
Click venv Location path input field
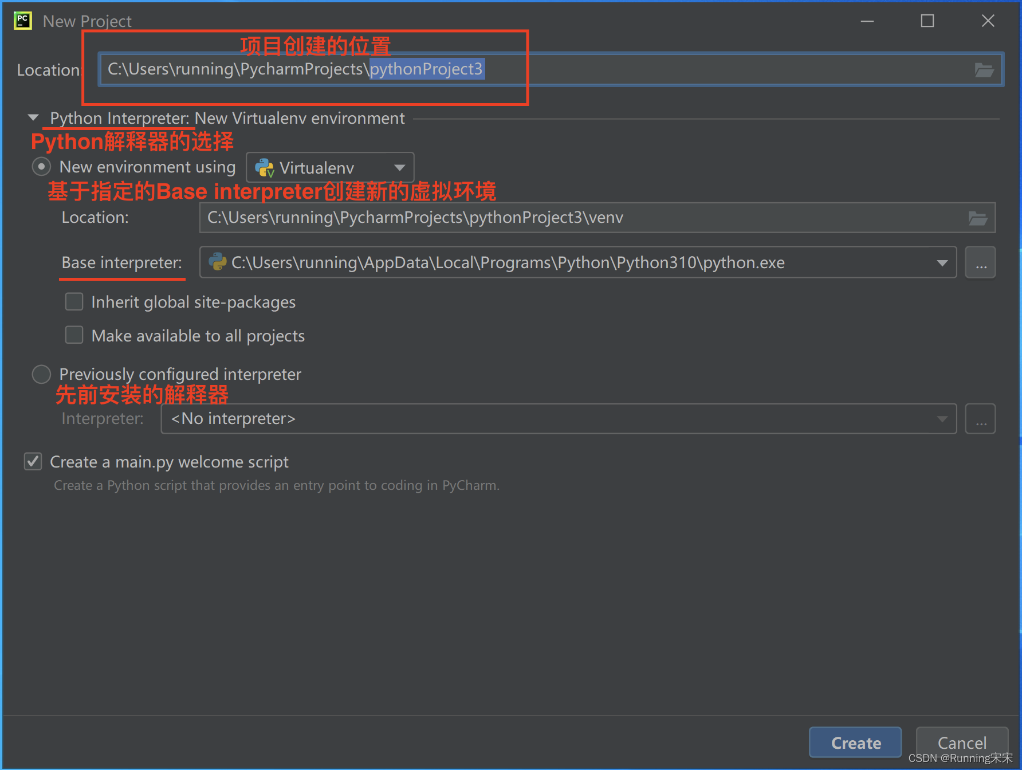tap(598, 218)
